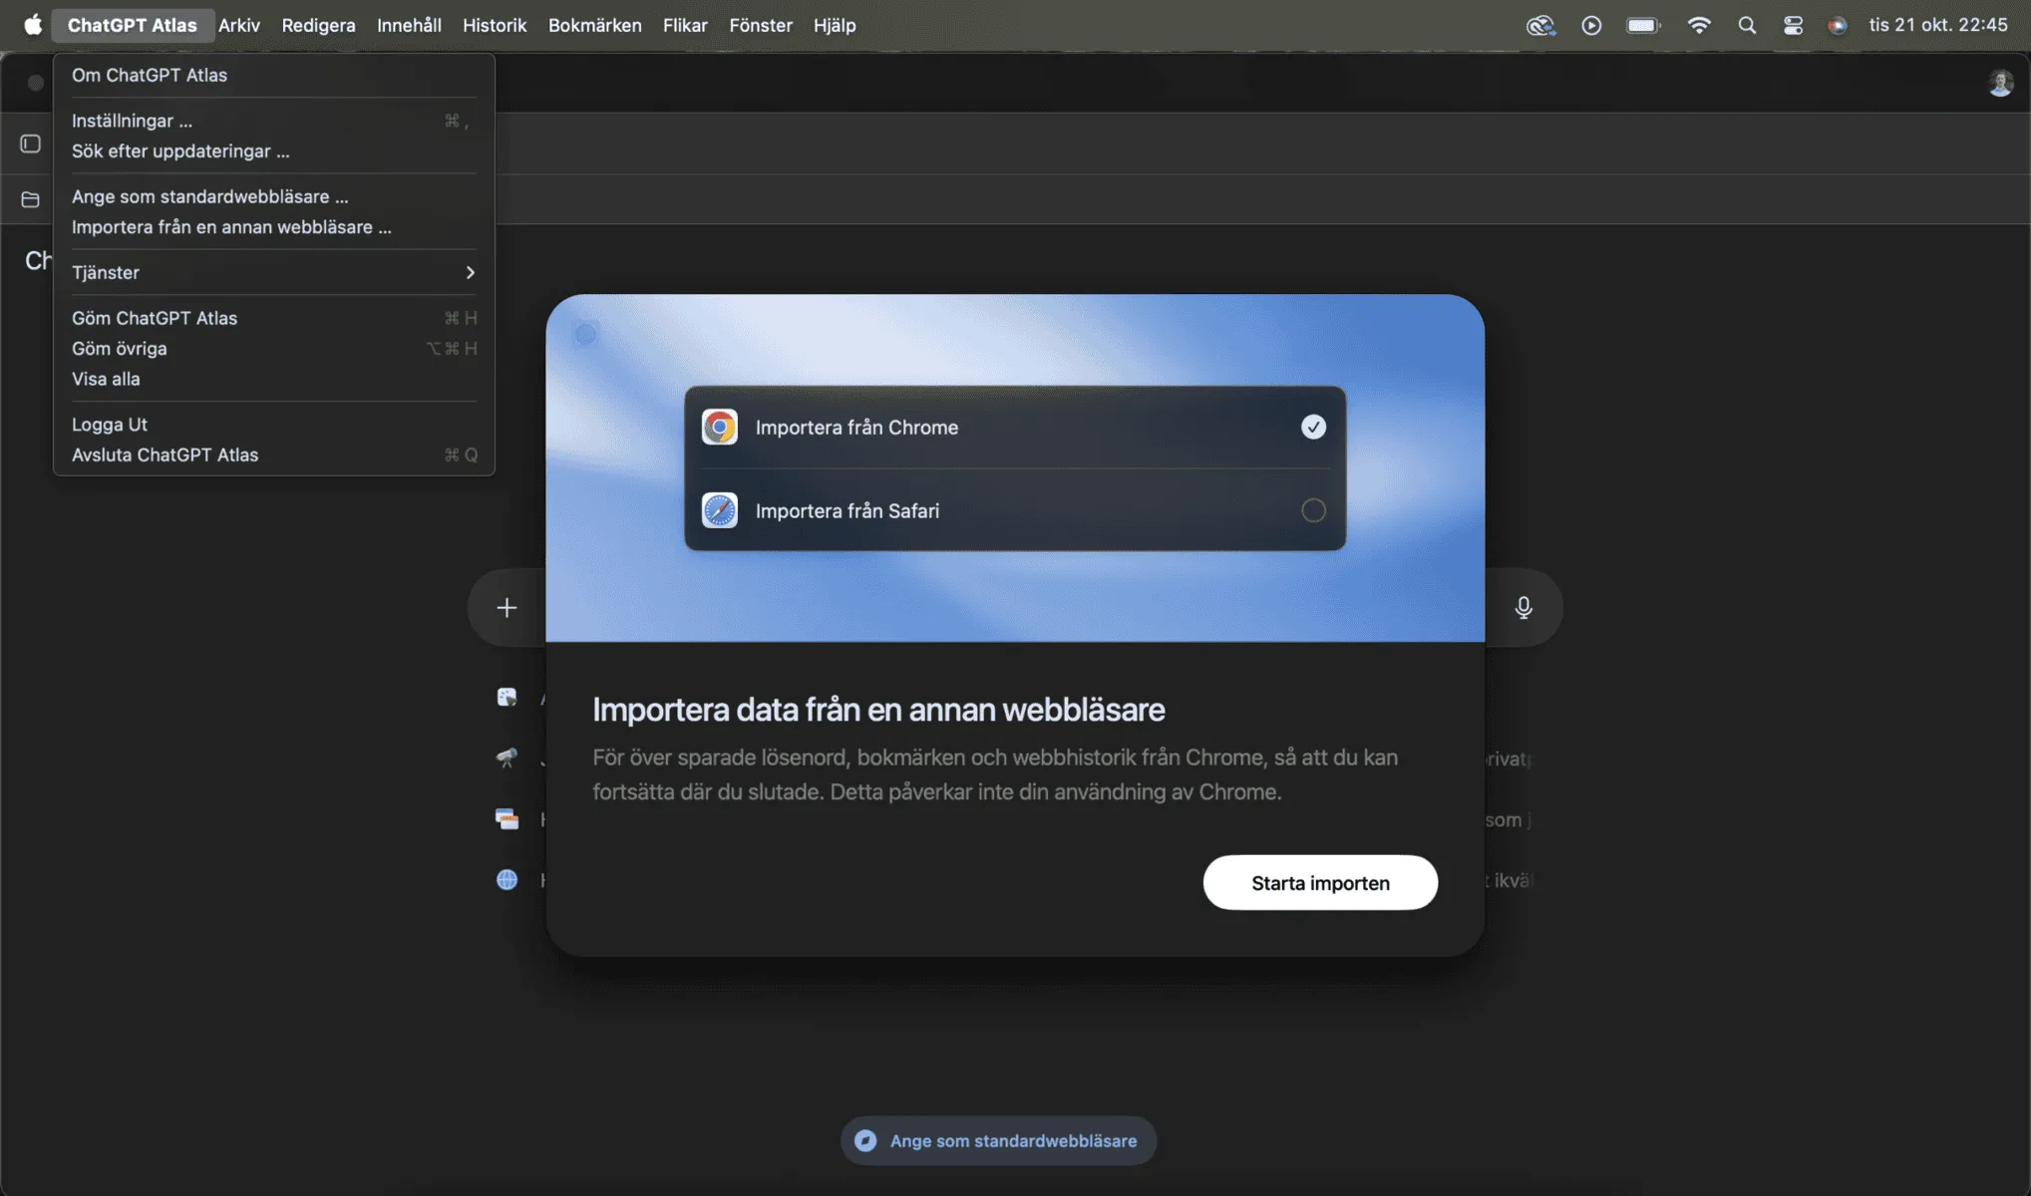Click the Chrome browser icon

[719, 427]
